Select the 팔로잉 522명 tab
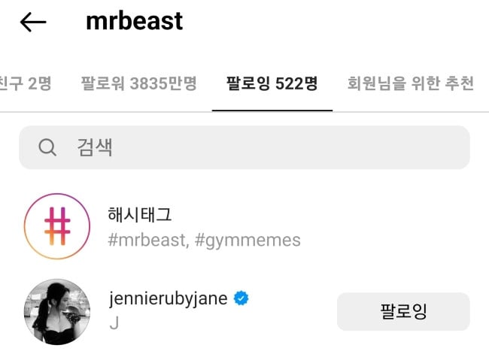 coord(272,83)
